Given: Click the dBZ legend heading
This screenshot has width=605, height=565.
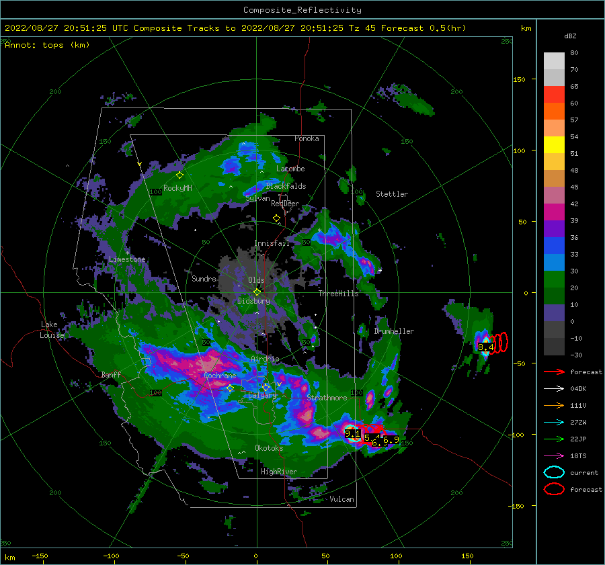Looking at the screenshot, I should (x=570, y=36).
